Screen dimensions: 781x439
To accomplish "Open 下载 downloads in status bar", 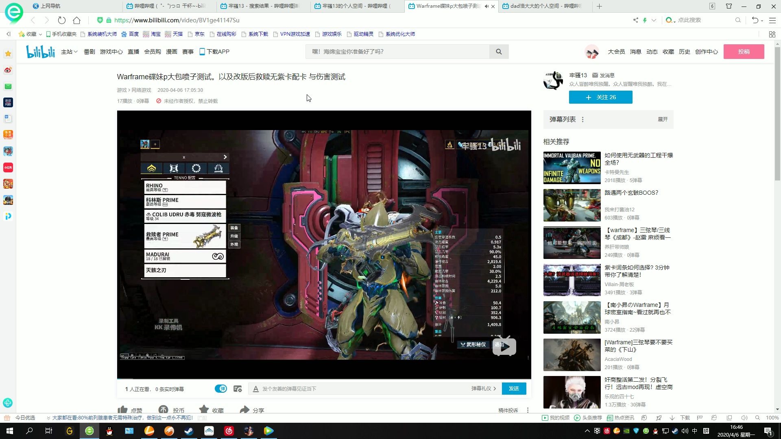I will tap(680, 418).
